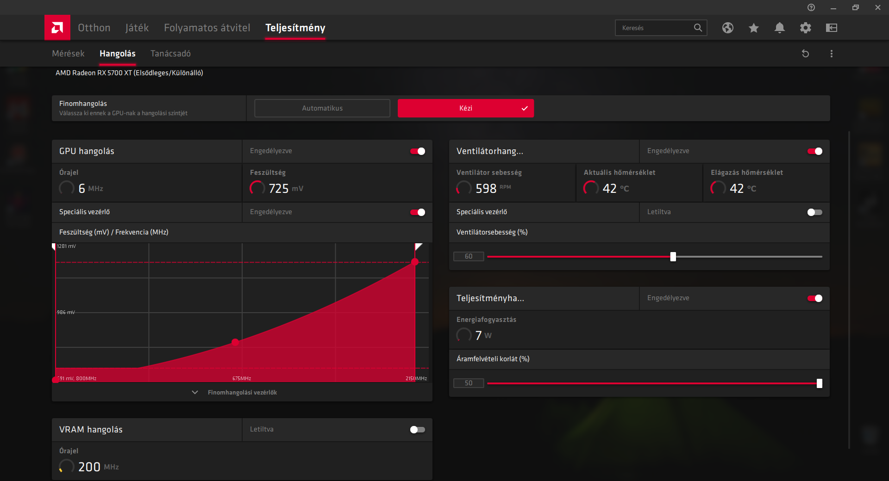Click the reset tuning undo icon
The image size is (889, 481).
(x=806, y=54)
